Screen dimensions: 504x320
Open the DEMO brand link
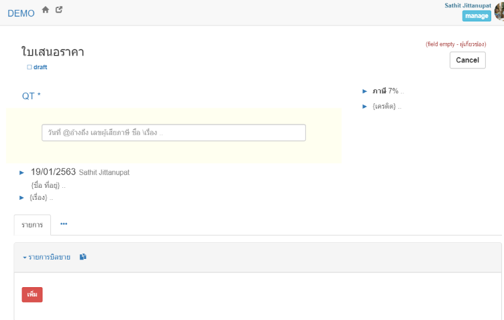(x=21, y=13)
